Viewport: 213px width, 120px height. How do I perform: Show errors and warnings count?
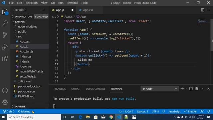coord(9,111)
